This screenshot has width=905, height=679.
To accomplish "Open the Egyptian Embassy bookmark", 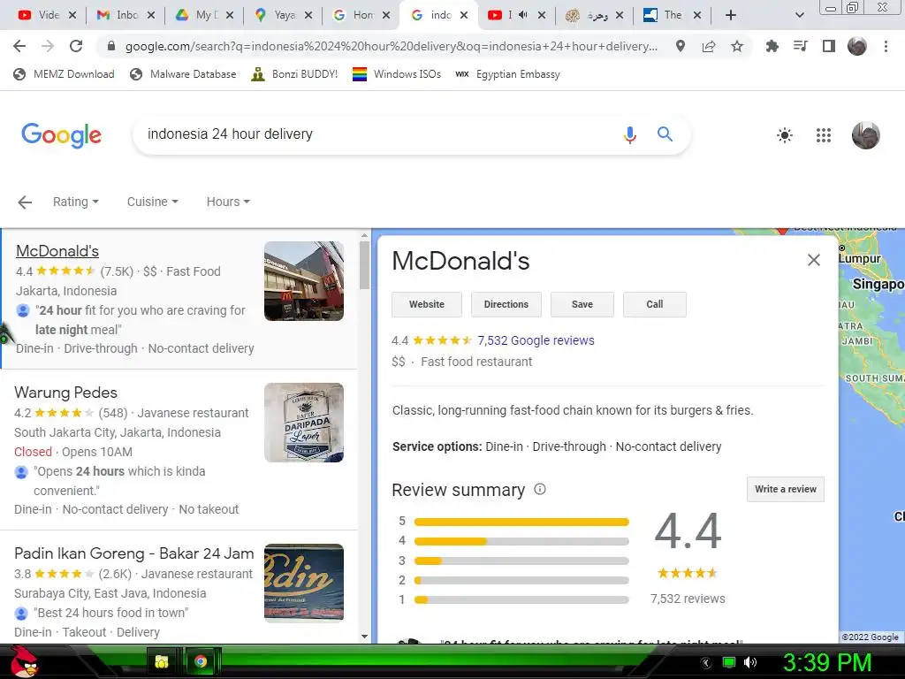I will pyautogui.click(x=507, y=74).
